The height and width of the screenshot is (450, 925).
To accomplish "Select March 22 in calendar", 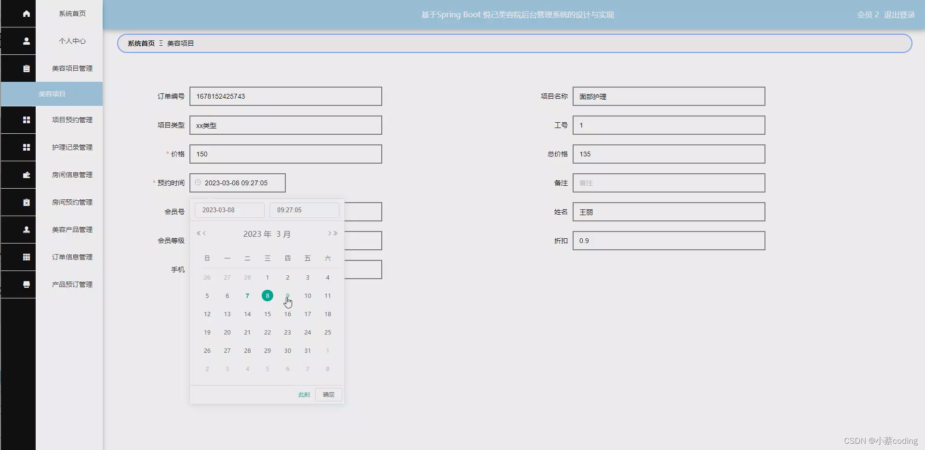I will [x=268, y=332].
